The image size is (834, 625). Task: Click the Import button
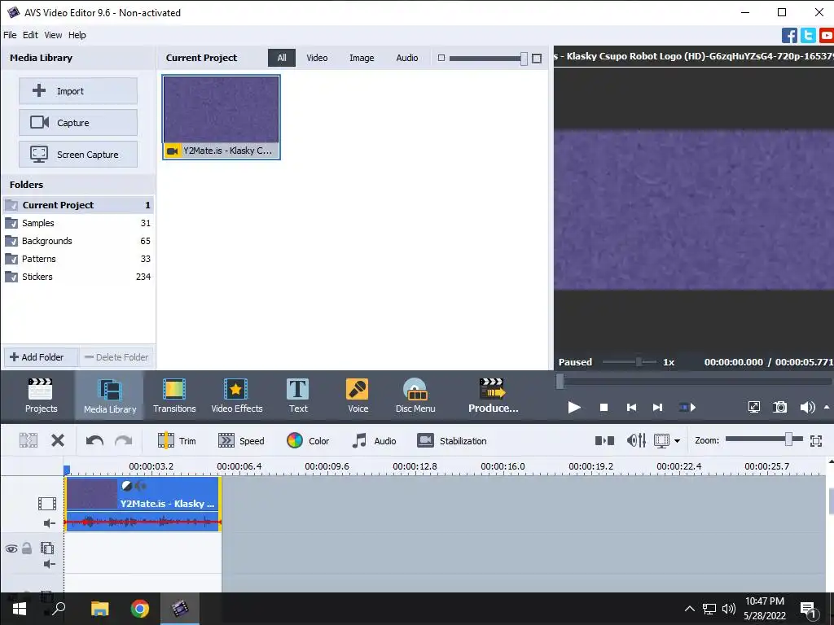coord(78,91)
